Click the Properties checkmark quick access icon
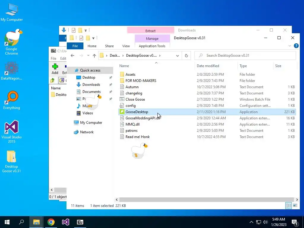The width and height of the screenshot is (304, 228). click(81, 38)
